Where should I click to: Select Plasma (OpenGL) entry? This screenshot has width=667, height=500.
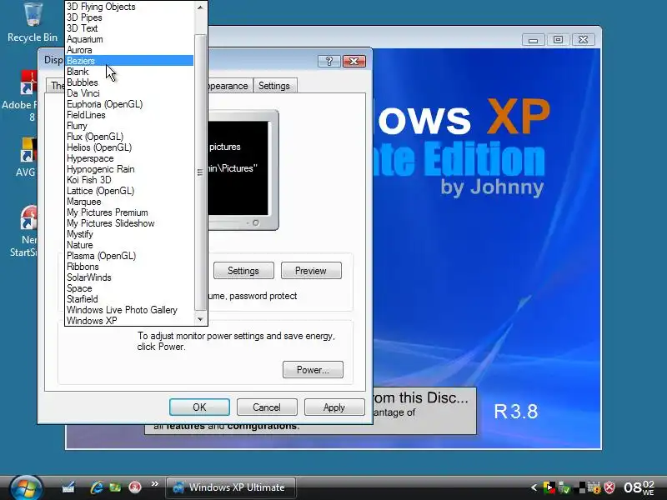click(130, 256)
